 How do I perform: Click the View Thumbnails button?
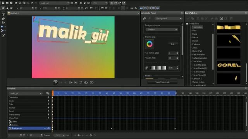coord(162,82)
